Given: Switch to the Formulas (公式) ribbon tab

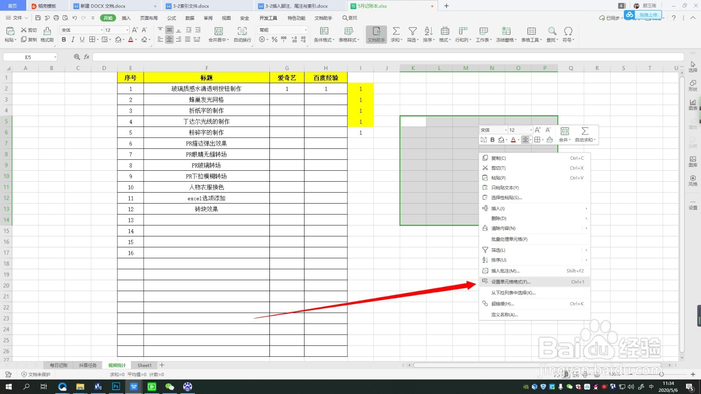Looking at the screenshot, I should (x=172, y=18).
